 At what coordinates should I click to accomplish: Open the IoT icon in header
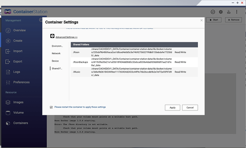coord(213,12)
